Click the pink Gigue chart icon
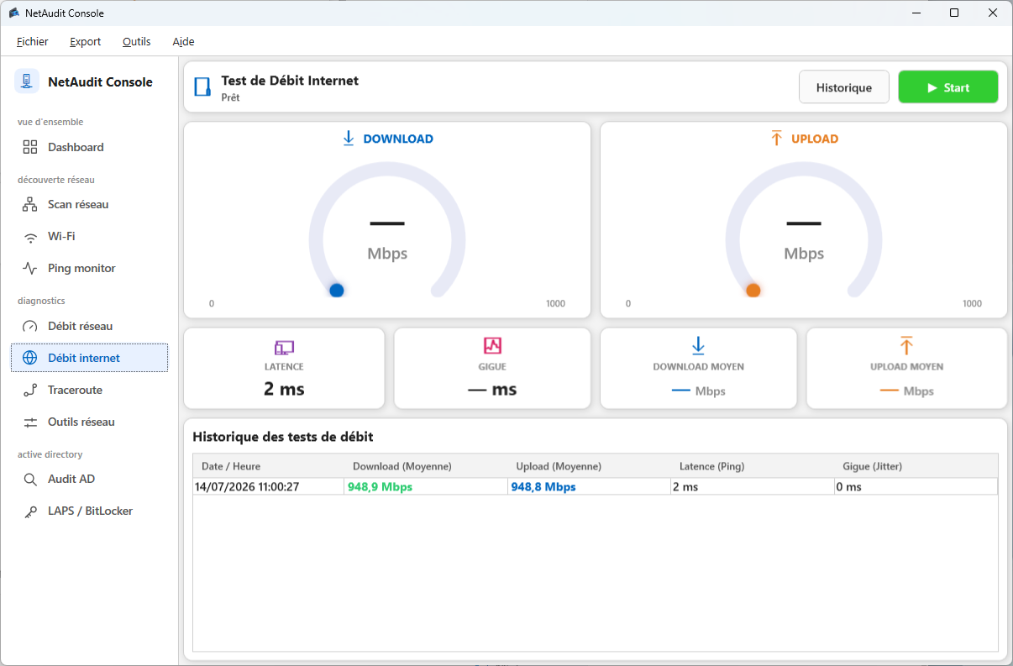 [x=492, y=345]
